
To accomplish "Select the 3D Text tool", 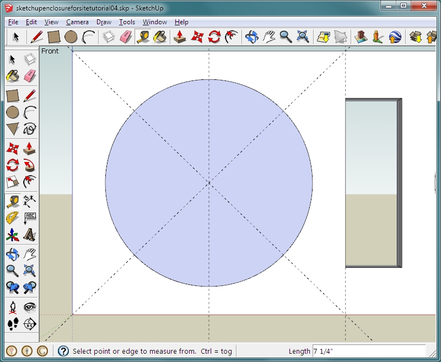I will 30,235.
